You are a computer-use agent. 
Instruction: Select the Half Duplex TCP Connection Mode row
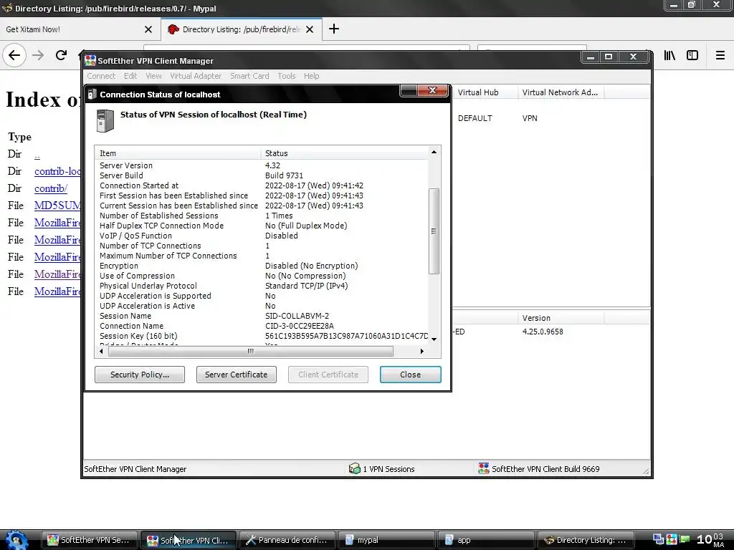(x=261, y=226)
